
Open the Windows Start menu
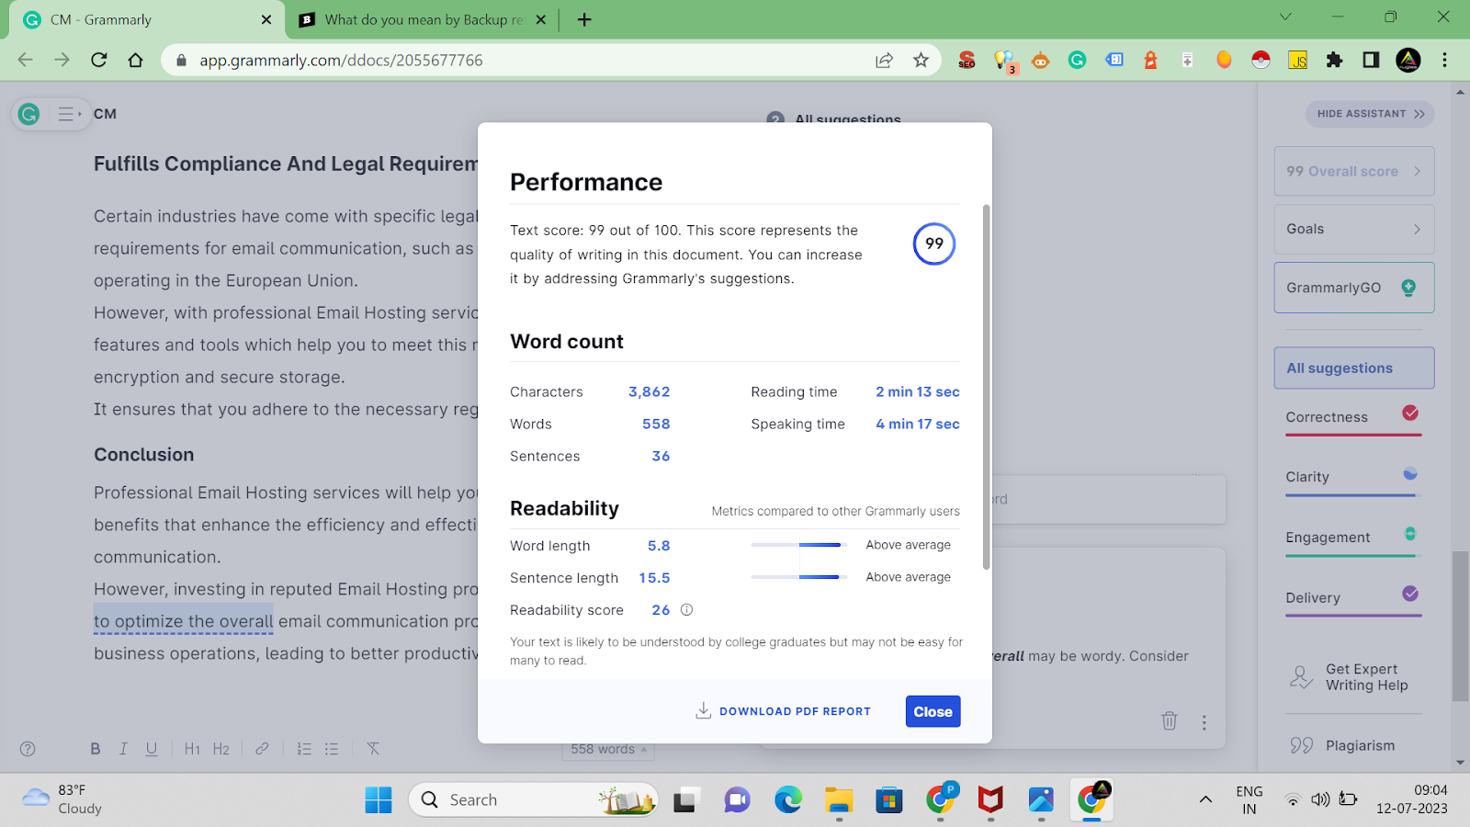pos(379,799)
